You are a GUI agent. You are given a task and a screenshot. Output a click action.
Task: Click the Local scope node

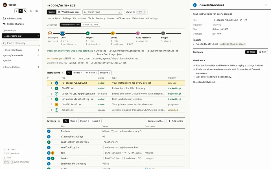(113, 33)
